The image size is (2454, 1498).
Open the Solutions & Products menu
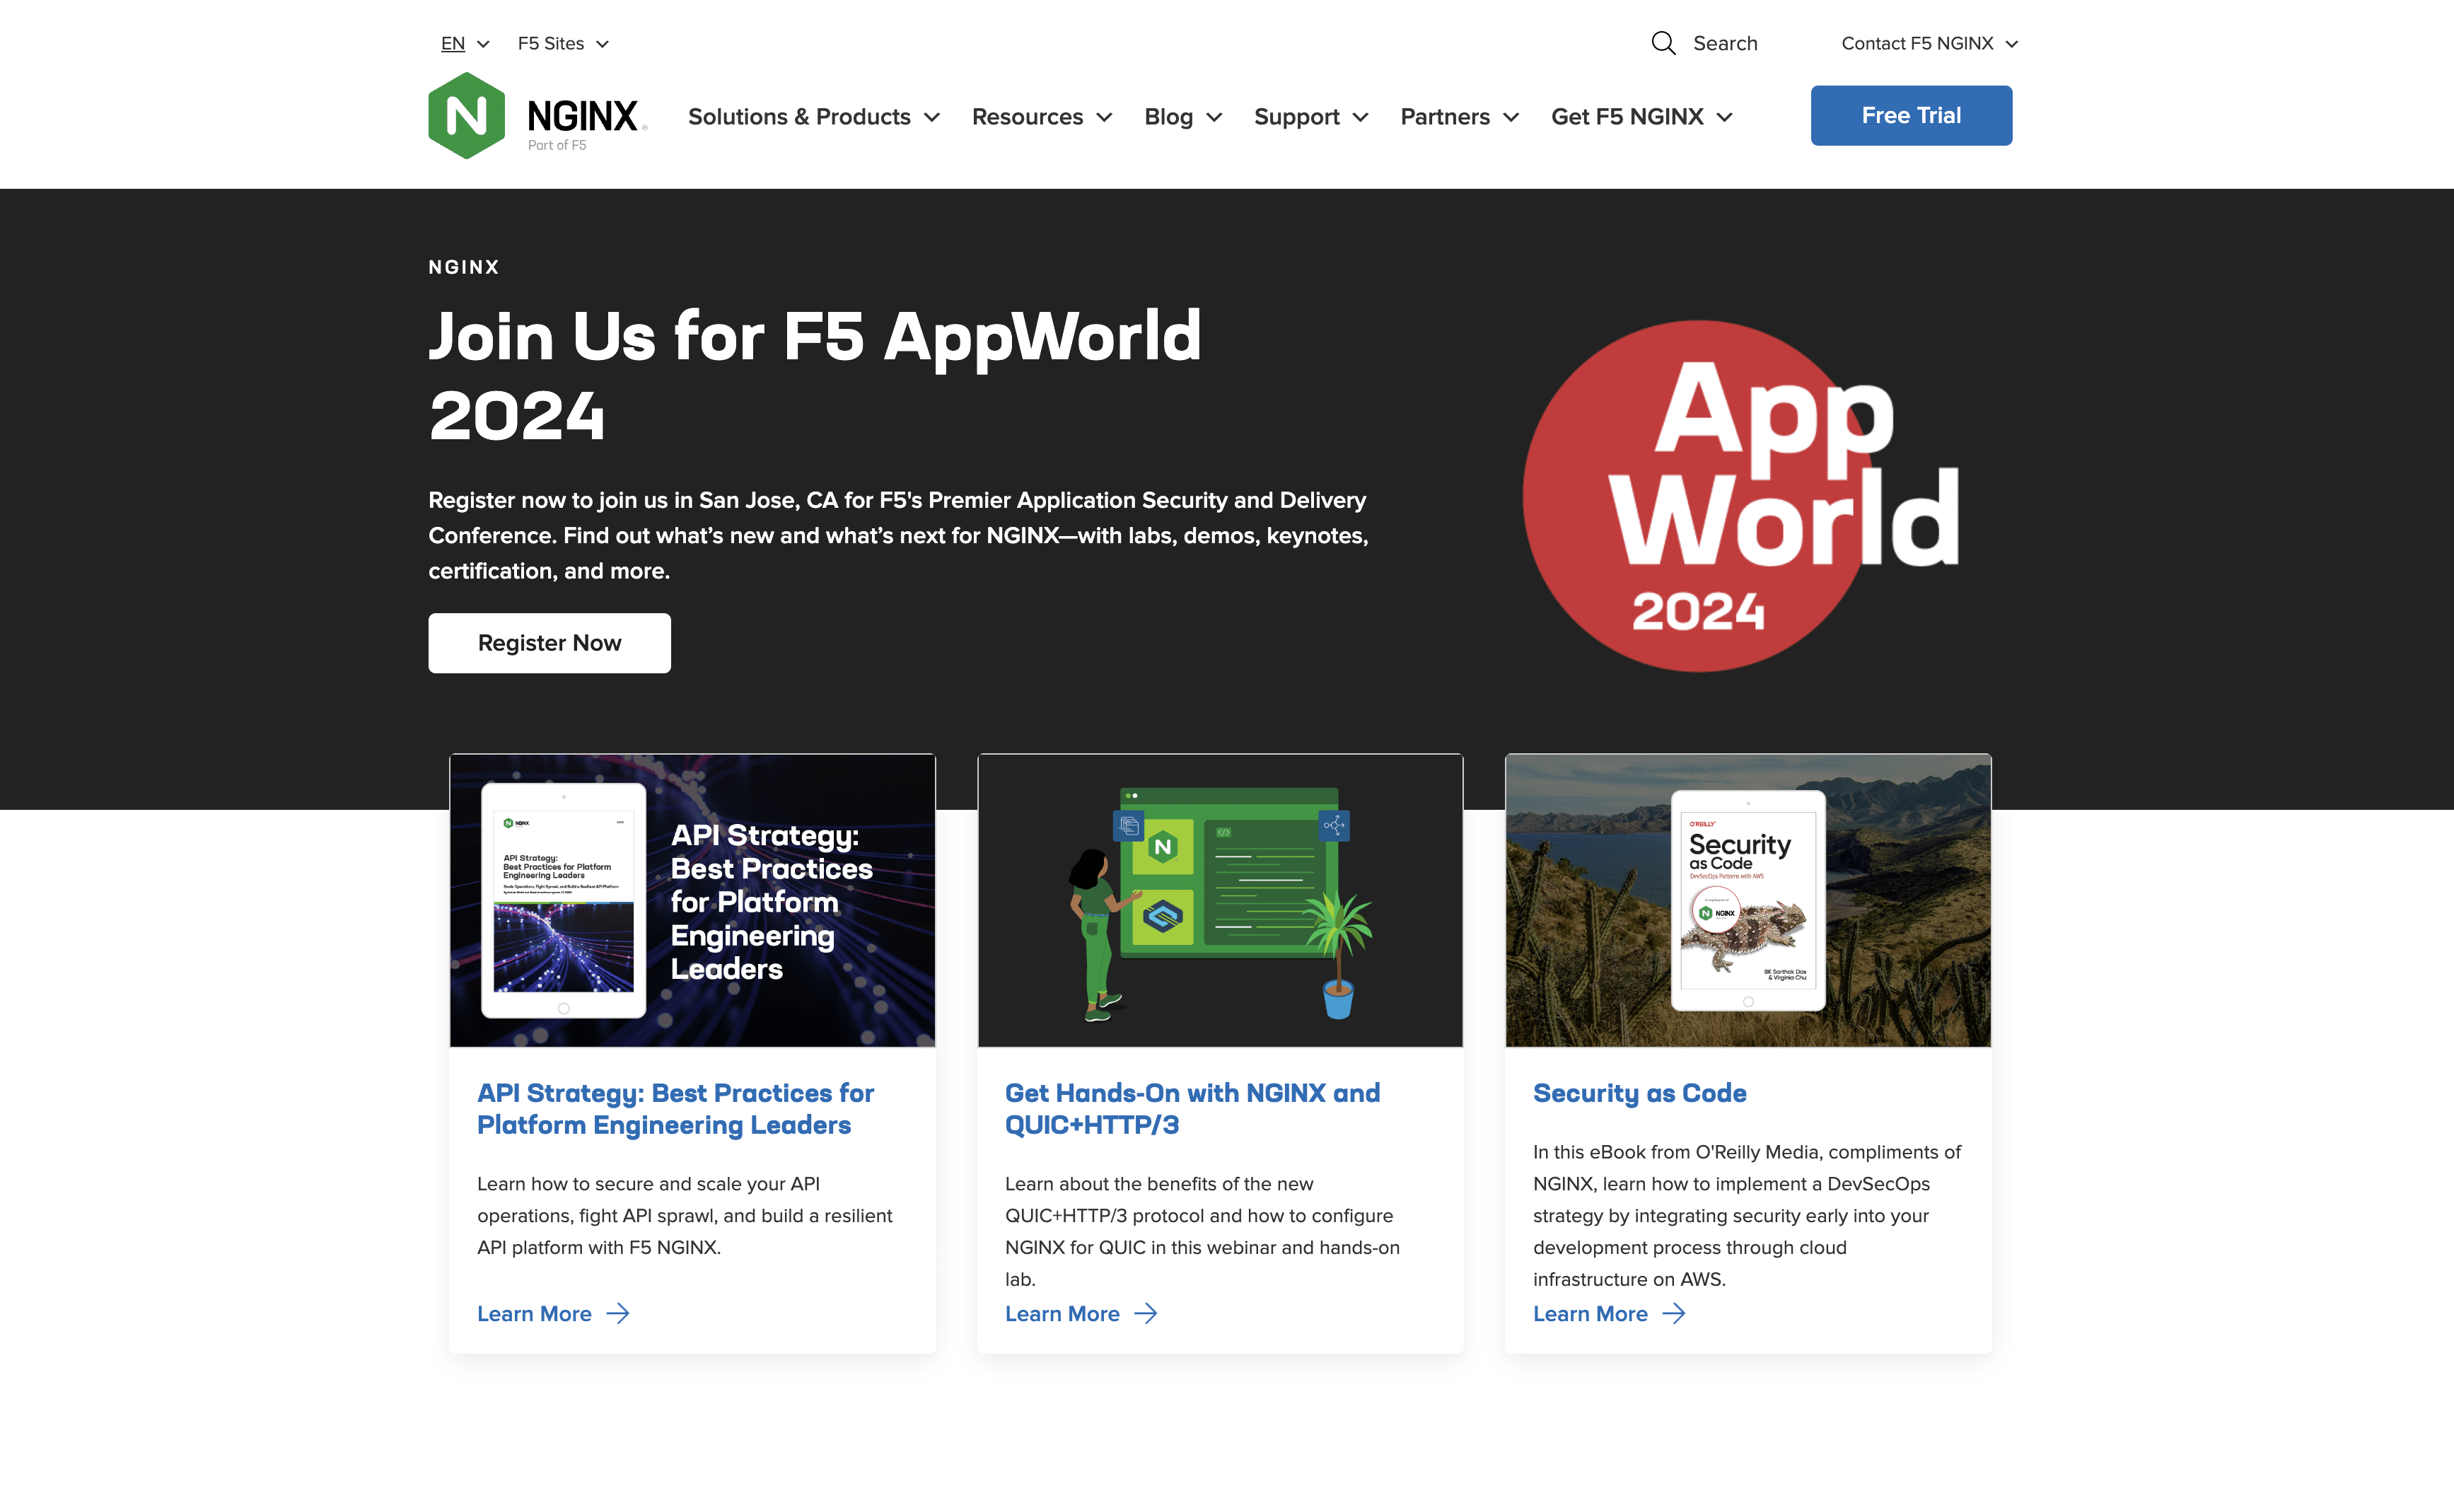(798, 117)
